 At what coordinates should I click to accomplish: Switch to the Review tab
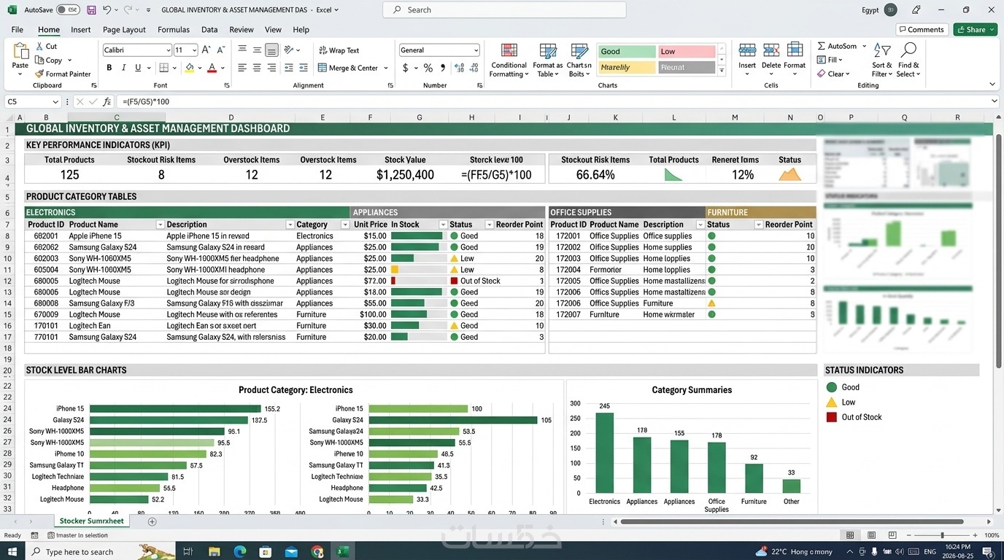[x=242, y=30]
